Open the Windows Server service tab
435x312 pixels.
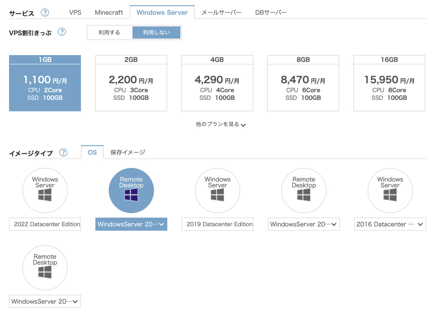(162, 12)
